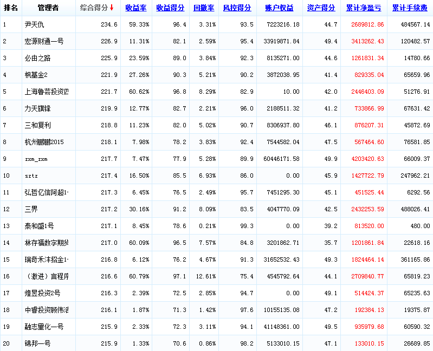The height and width of the screenshot is (351, 433).
Task: Click risk score 99.3
Action: click(247, 226)
